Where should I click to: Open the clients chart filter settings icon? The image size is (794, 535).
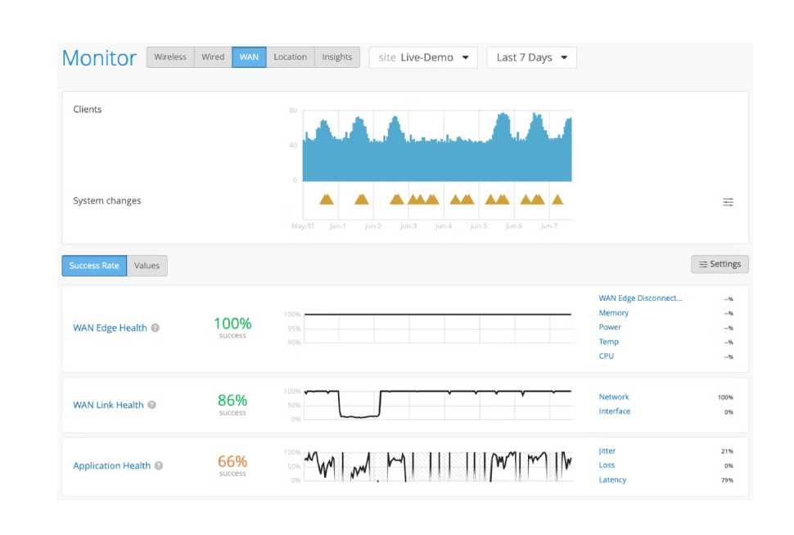728,202
